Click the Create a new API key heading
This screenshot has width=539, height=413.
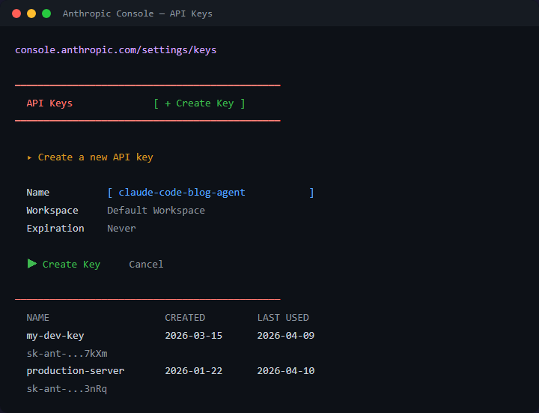(x=96, y=157)
